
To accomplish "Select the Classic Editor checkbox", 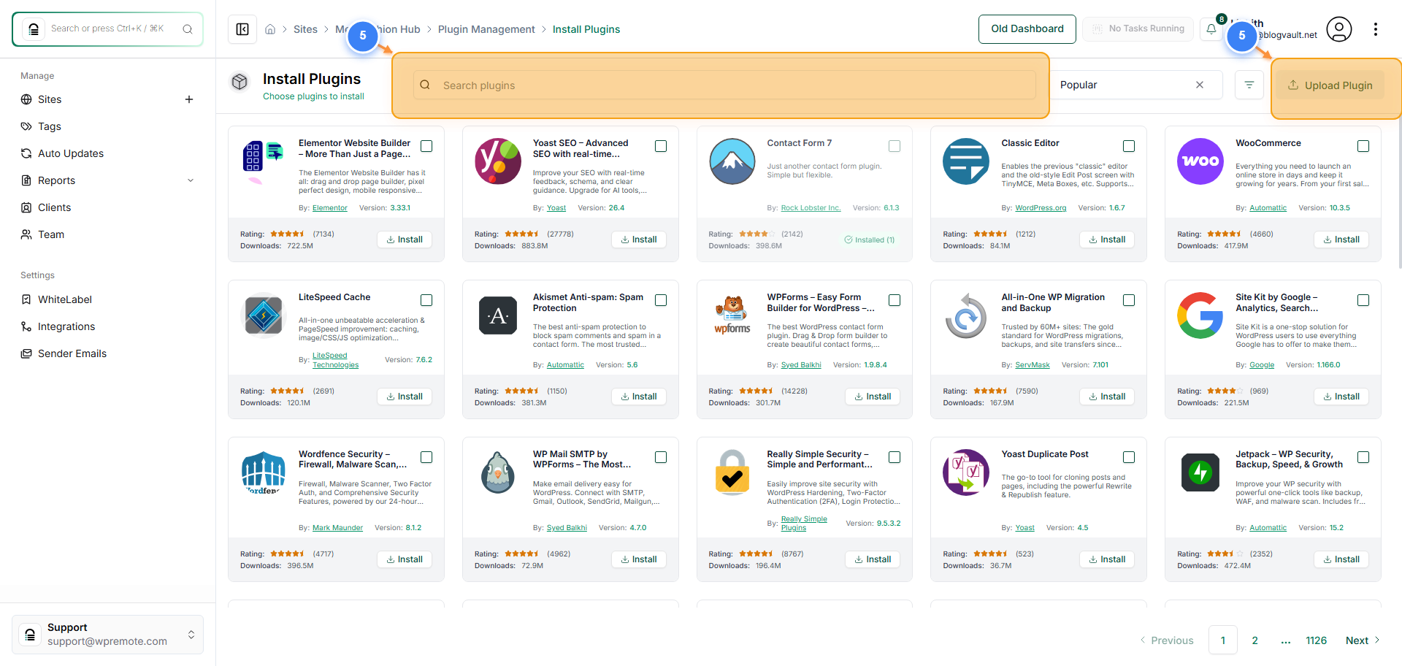I will click(1129, 146).
